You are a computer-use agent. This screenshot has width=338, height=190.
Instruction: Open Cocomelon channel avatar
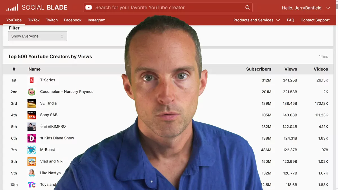[32, 92]
